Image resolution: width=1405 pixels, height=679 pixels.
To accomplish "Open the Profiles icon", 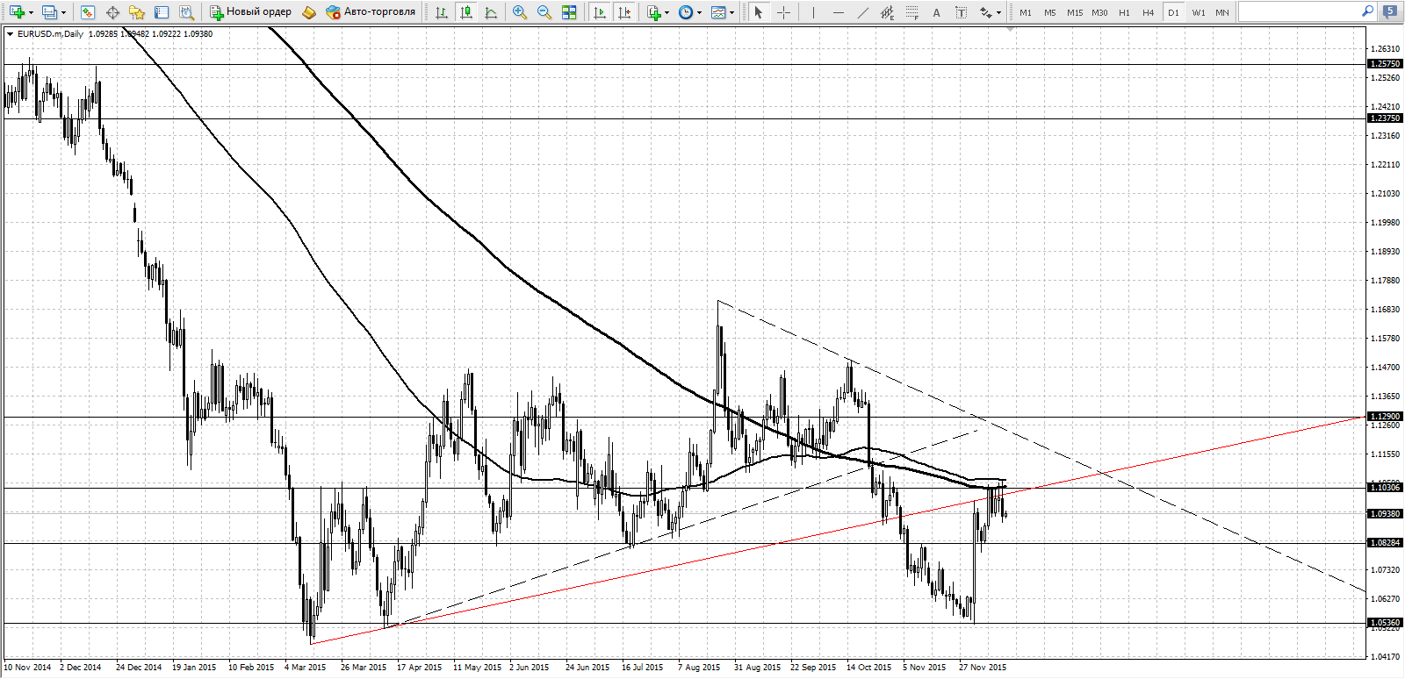I will pos(50,12).
